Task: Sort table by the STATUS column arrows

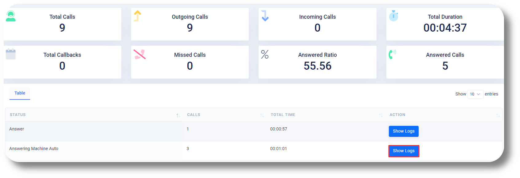Action: [178, 115]
